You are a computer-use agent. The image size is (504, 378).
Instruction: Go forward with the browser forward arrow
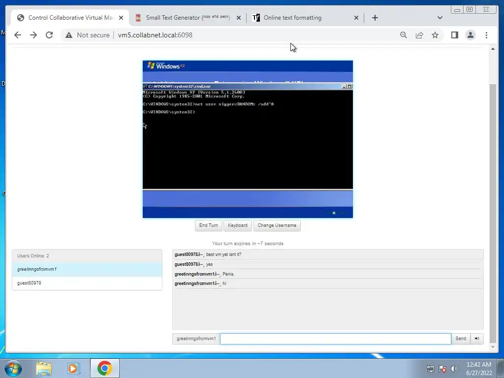coord(33,35)
